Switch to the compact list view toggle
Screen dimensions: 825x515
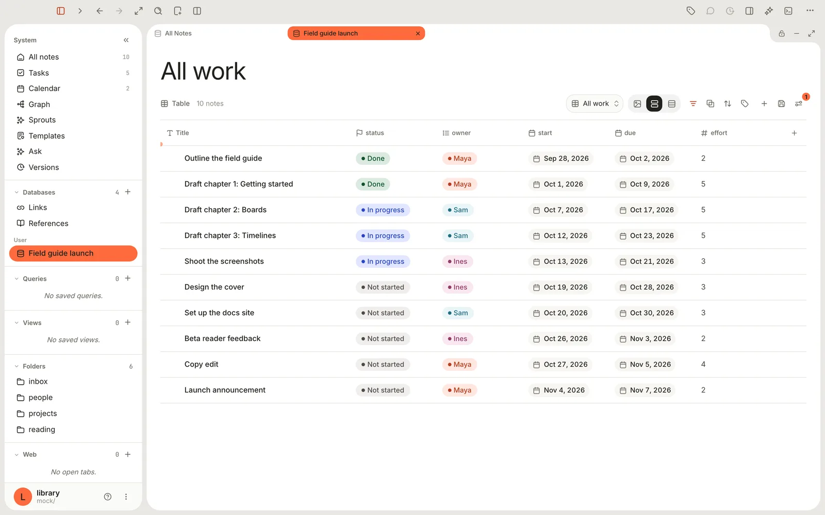click(671, 104)
